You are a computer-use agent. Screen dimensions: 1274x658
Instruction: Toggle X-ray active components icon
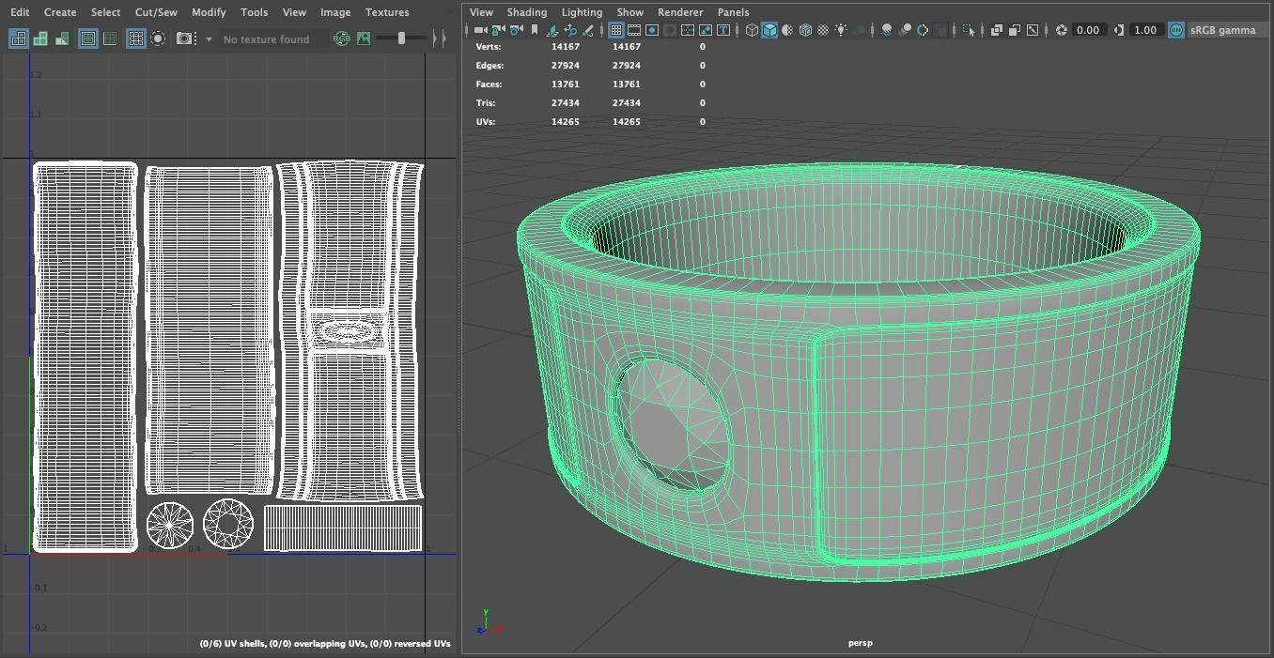[1014, 30]
